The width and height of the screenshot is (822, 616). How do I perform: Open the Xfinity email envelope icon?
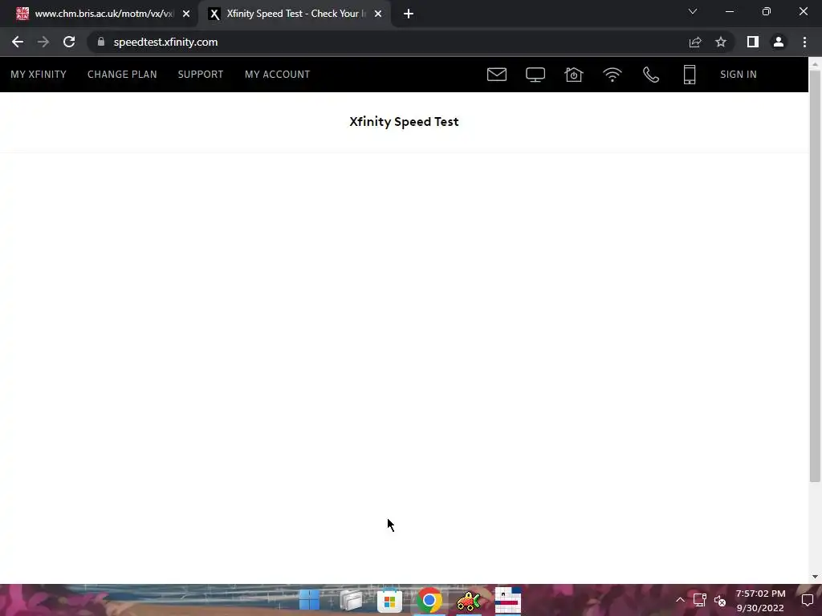tap(496, 75)
